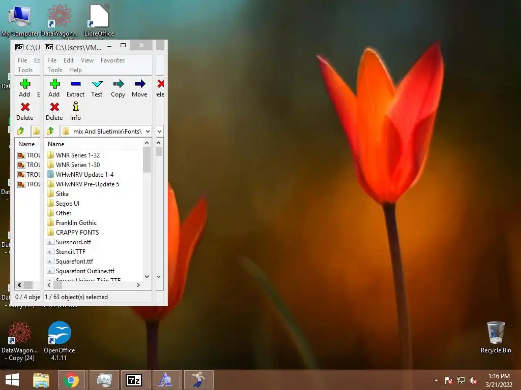This screenshot has height=390, width=521.
Task: Click the Extract toolbar button
Action: pyautogui.click(x=75, y=88)
